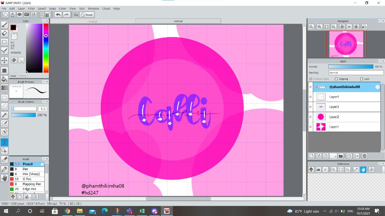The width and height of the screenshot is (385, 216).
Task: Open brush add-from-file dropdown at brush panel bottom
Action: click(x=27, y=196)
